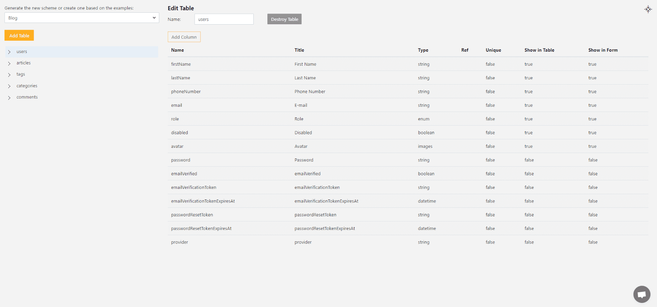Click the string type in firstName row

[424, 64]
